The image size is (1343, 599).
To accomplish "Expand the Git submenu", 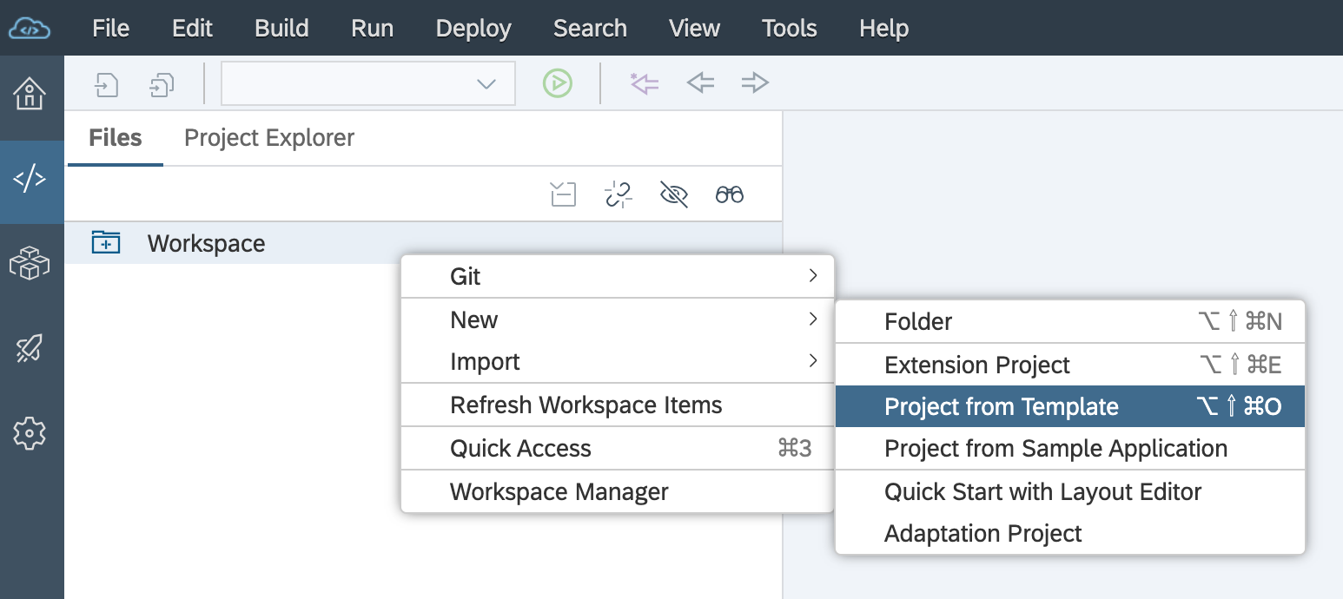I will click(617, 277).
